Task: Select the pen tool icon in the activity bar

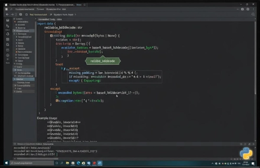Action: [x=8, y=26]
